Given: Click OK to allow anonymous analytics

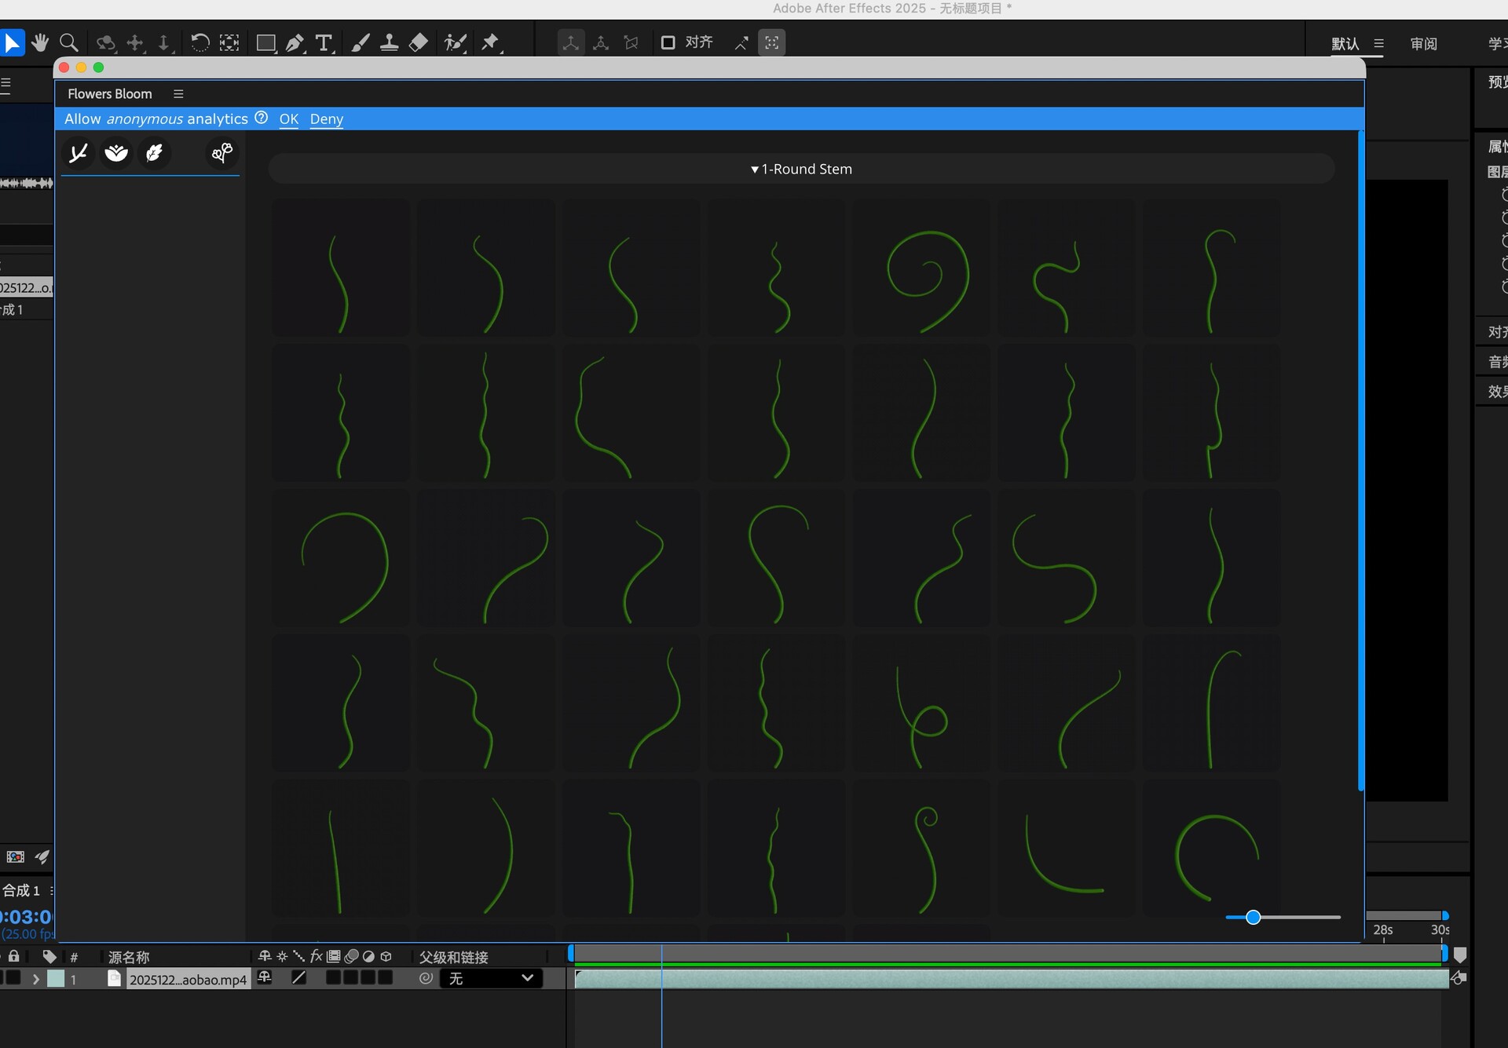Looking at the screenshot, I should (x=288, y=119).
